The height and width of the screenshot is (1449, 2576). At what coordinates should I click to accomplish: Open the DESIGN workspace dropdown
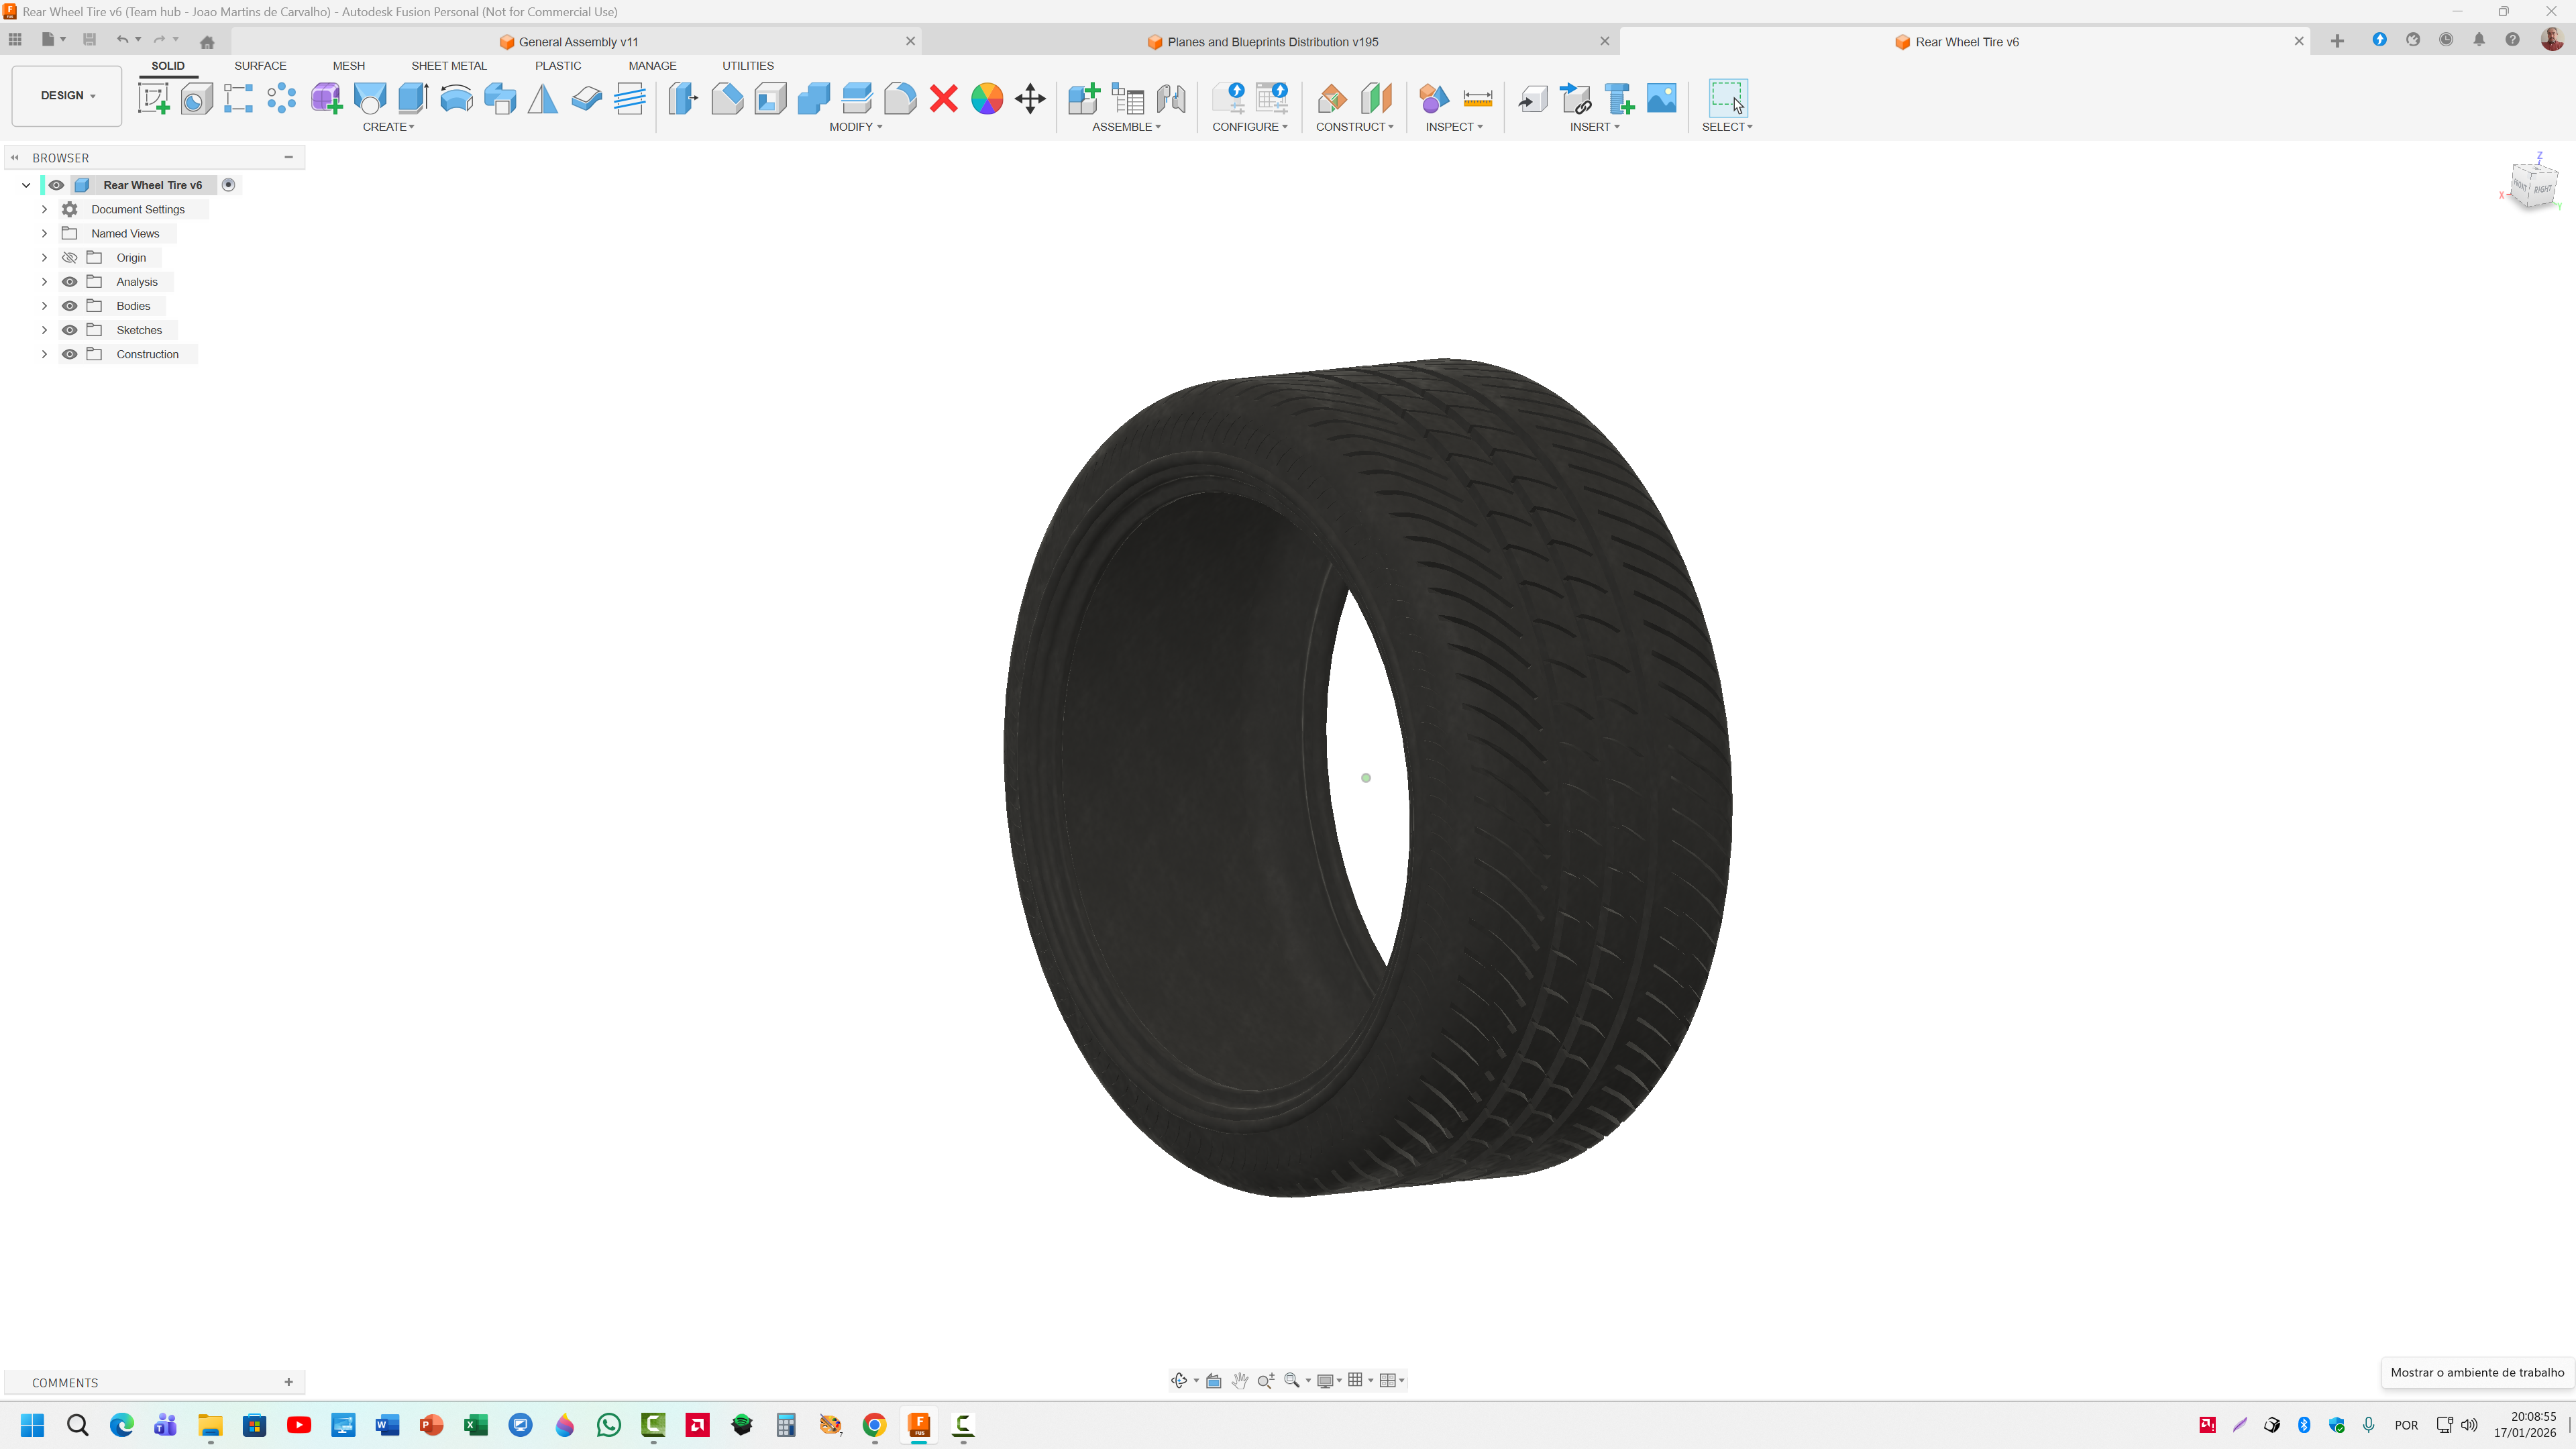pyautogui.click(x=67, y=96)
